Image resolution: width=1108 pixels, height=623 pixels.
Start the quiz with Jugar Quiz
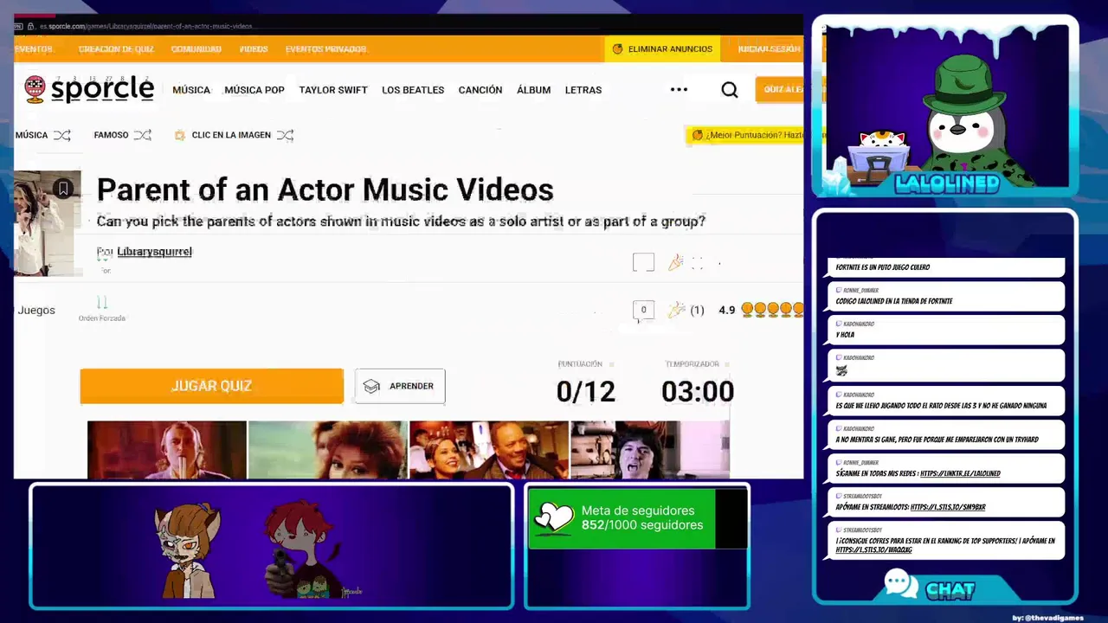point(212,386)
